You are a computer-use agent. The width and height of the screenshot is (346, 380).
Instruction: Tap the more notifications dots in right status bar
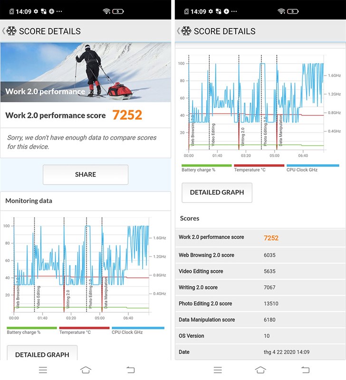coord(234,11)
